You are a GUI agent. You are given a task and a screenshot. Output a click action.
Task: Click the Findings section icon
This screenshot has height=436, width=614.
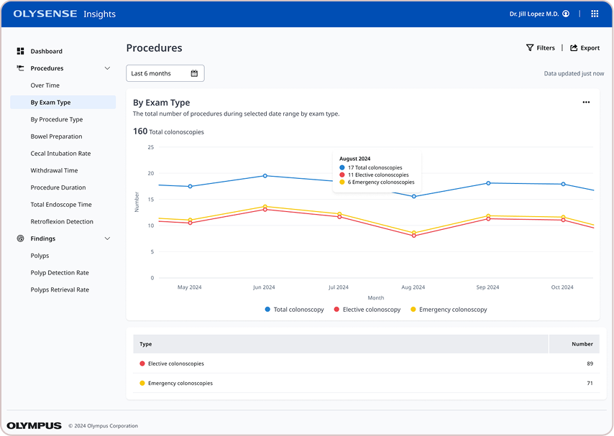(x=20, y=238)
